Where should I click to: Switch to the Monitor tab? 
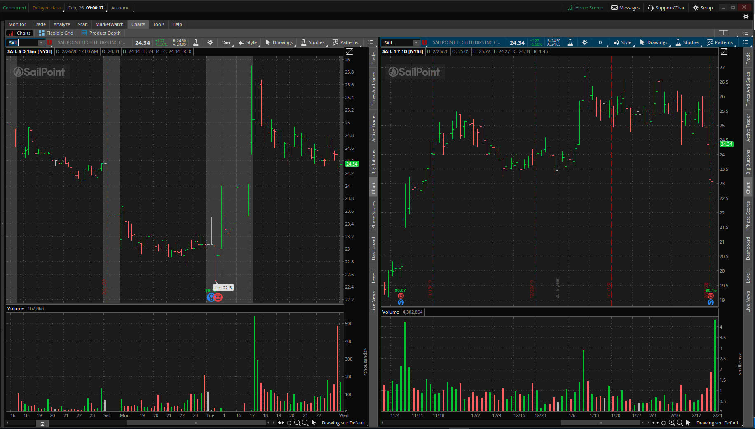17,24
